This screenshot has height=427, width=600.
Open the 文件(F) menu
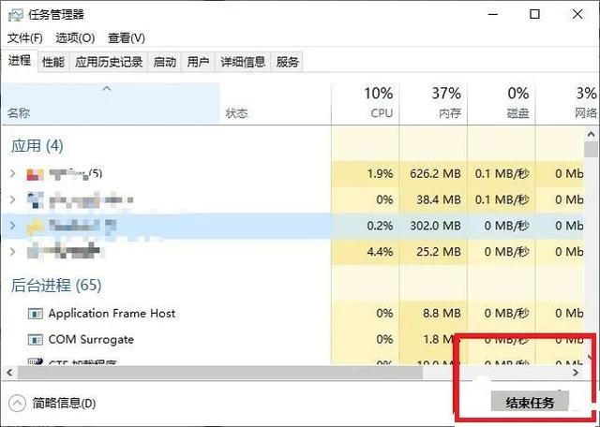click(x=25, y=37)
